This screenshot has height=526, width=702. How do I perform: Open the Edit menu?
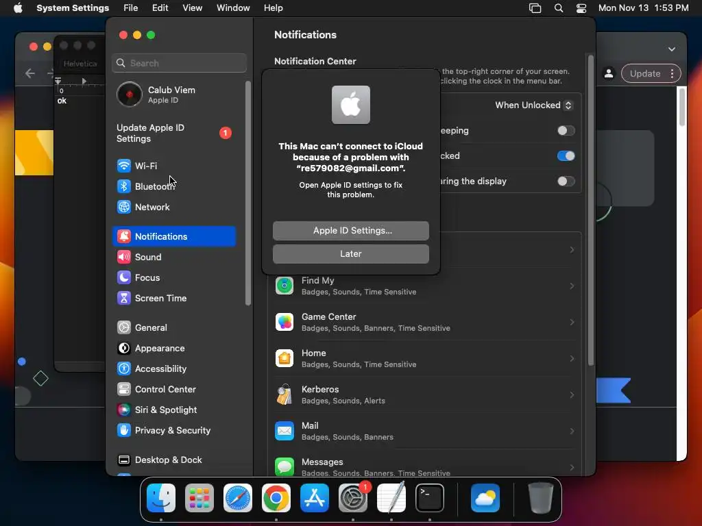[x=160, y=8]
